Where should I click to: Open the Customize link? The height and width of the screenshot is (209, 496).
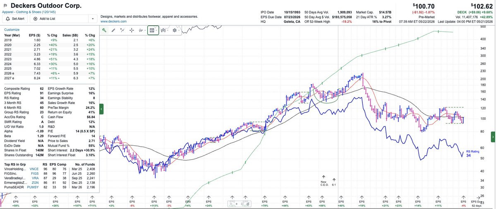[x=12, y=29]
